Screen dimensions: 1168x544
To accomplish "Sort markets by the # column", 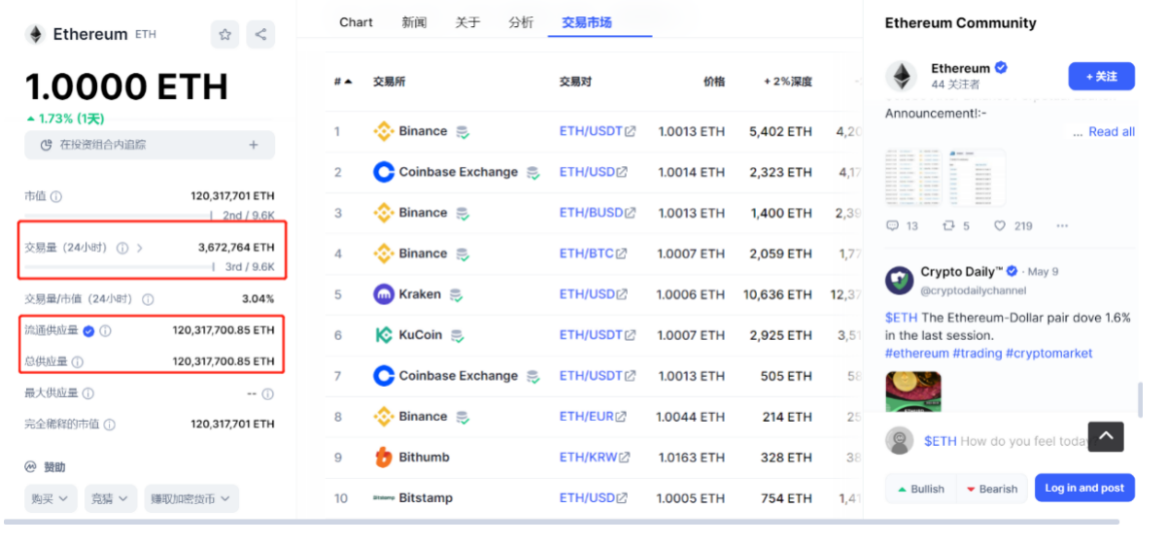I will coord(343,82).
